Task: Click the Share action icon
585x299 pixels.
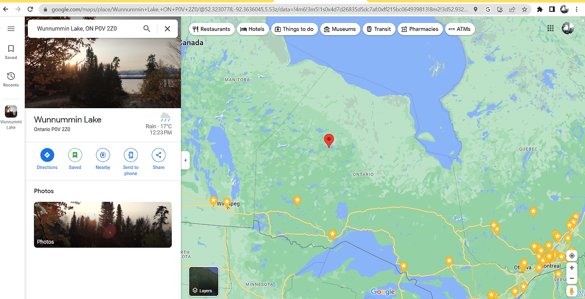Action: tap(159, 155)
